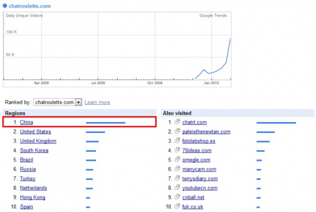Expand the Ranked by dropdown arrow

(x=78, y=103)
